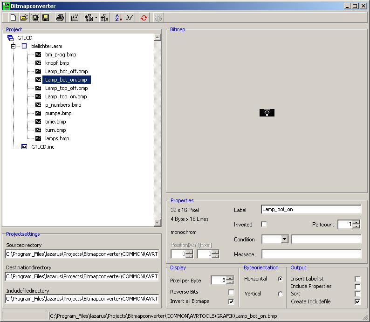Click the Open project folder icon
The width and height of the screenshot is (370, 322).
coord(24,18)
